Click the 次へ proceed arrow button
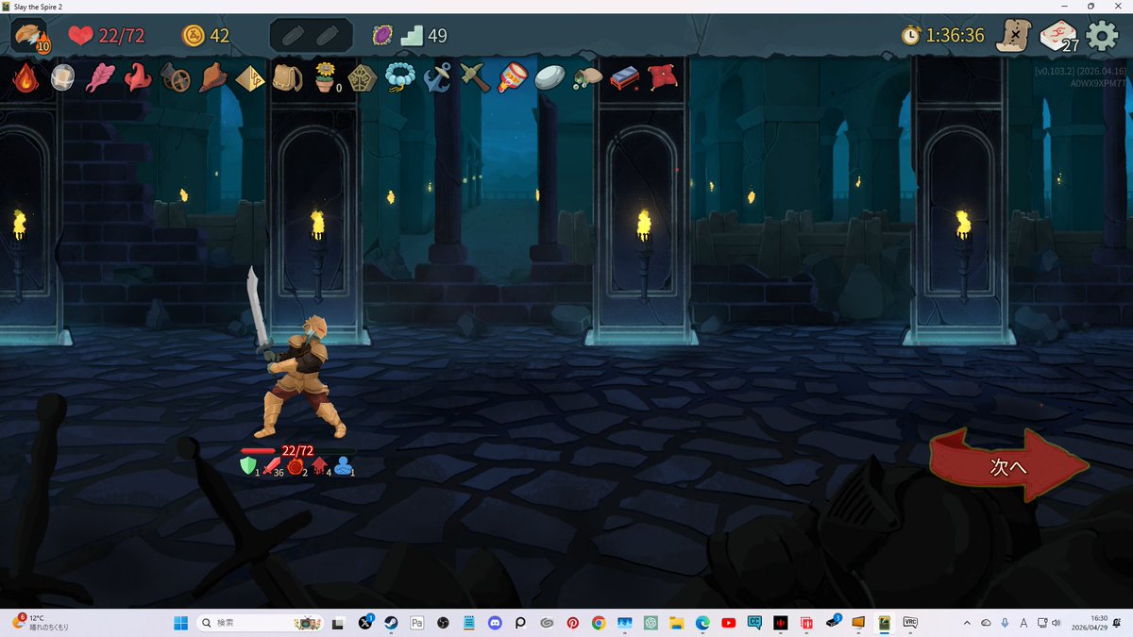This screenshot has width=1133, height=637. (x=1008, y=465)
